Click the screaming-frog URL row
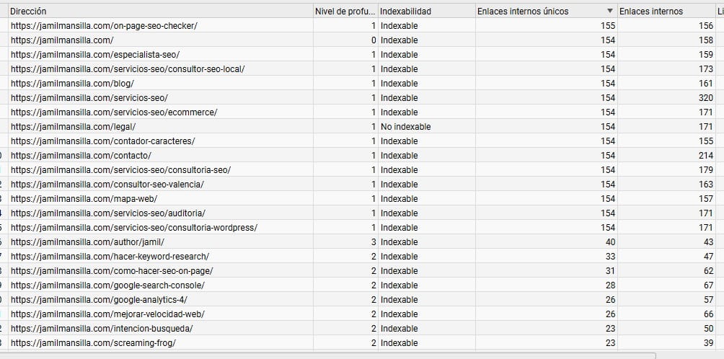Screen dimensions: 724x359 (93, 343)
